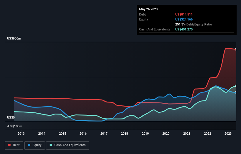Click the US$401.275m cash value
241x154 pixels.
[x=185, y=29]
